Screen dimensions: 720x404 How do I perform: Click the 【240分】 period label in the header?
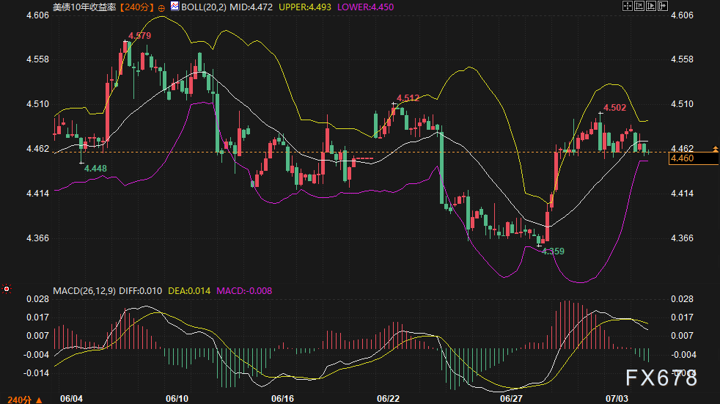click(136, 7)
